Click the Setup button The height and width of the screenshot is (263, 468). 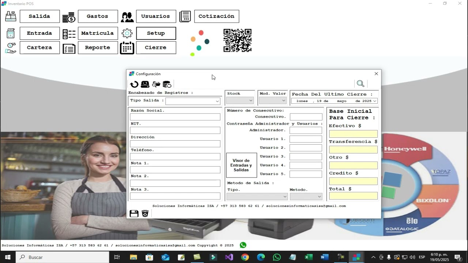(156, 33)
